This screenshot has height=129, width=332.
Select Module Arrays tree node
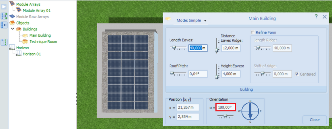pyautogui.click(x=28, y=4)
